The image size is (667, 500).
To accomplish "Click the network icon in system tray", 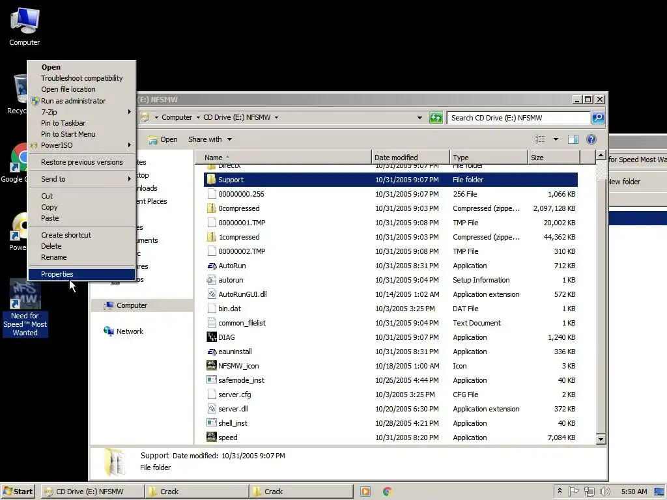I will point(589,492).
